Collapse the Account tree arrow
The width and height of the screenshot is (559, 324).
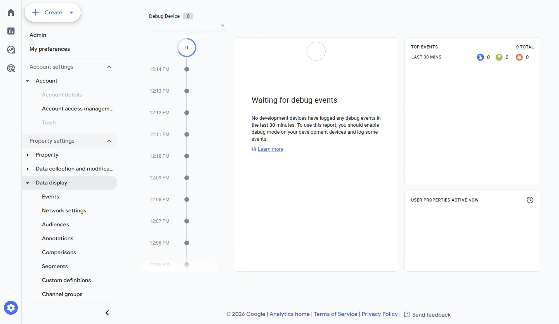click(28, 81)
